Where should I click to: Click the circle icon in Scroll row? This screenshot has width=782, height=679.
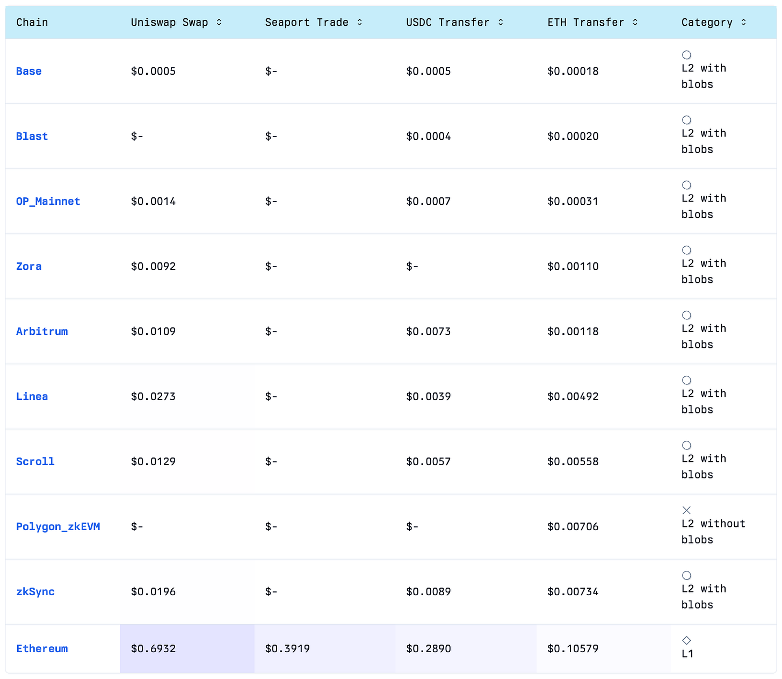pyautogui.click(x=686, y=445)
